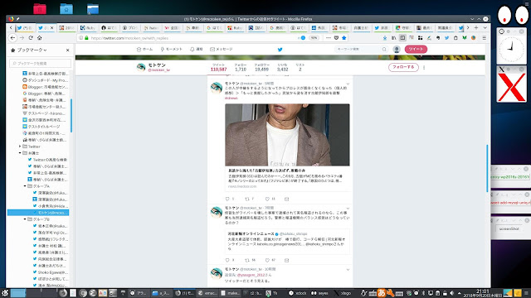Click the green padlock site security icon
Image resolution: width=531 pixels, height=298 pixels.
86,38
